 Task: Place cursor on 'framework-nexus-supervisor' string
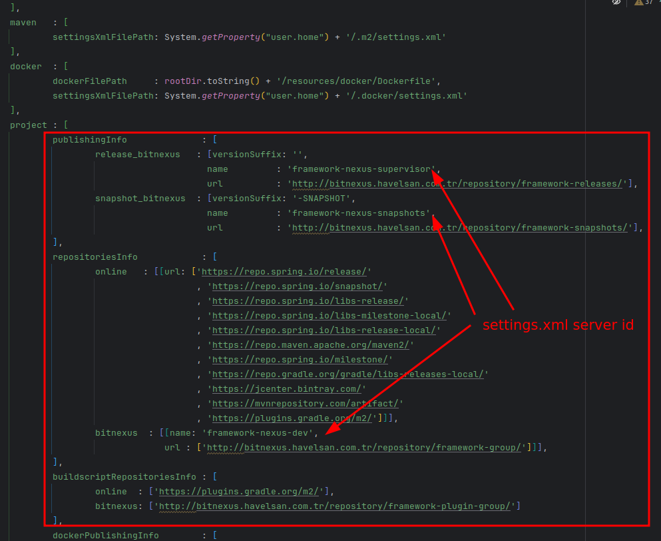coord(361,169)
